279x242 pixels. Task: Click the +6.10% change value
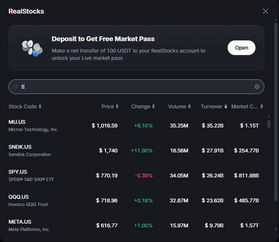pos(143,126)
